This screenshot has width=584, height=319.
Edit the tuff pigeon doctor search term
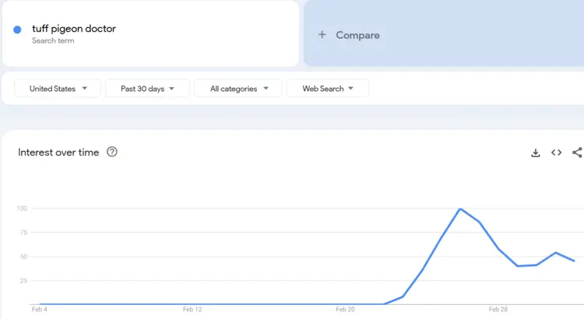74,29
